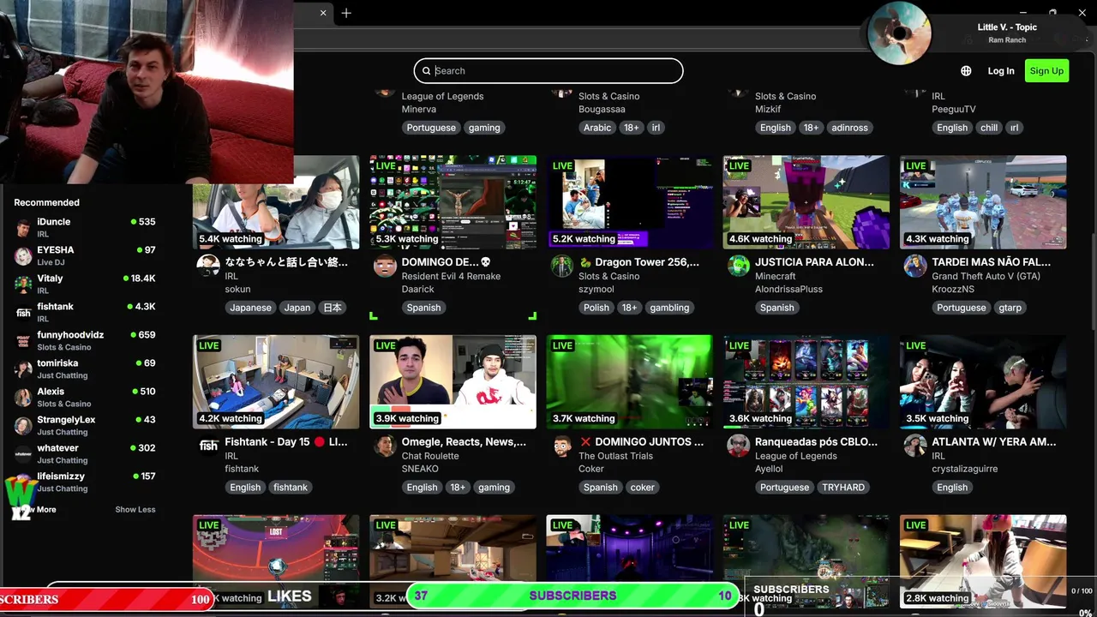Open Alexis avatar in sidebar

click(23, 397)
